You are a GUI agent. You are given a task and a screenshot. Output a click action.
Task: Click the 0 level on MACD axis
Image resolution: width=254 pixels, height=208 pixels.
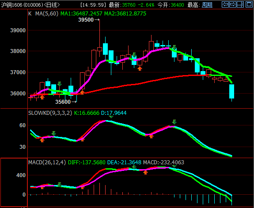click(24, 195)
